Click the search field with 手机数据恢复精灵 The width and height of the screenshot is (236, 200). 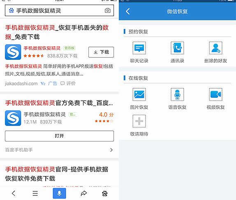pos(59,10)
